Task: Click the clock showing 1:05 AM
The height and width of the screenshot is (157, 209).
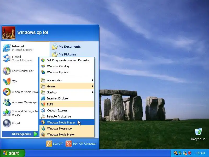Action: (x=199, y=153)
